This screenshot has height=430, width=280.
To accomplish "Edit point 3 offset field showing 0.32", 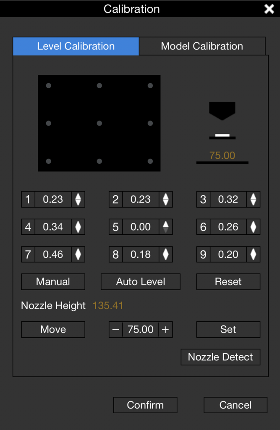I will [x=228, y=199].
